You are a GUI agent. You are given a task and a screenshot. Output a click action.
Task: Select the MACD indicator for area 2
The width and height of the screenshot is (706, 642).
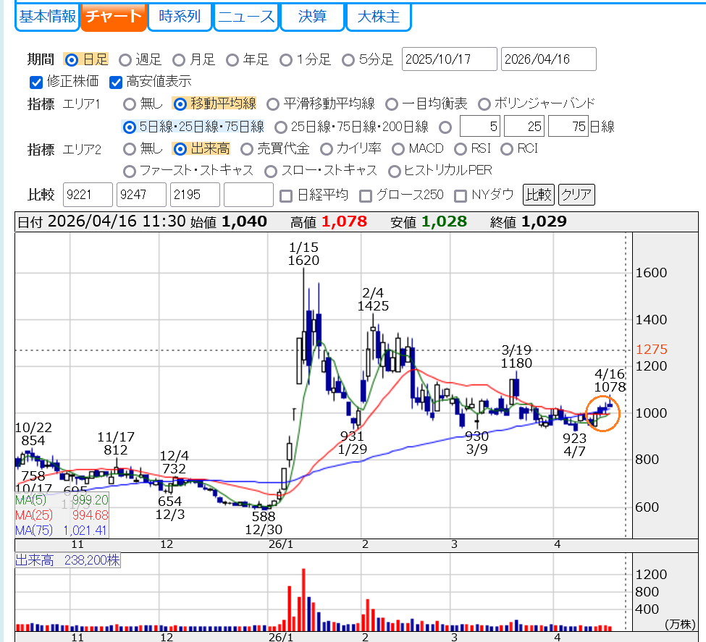(x=398, y=149)
